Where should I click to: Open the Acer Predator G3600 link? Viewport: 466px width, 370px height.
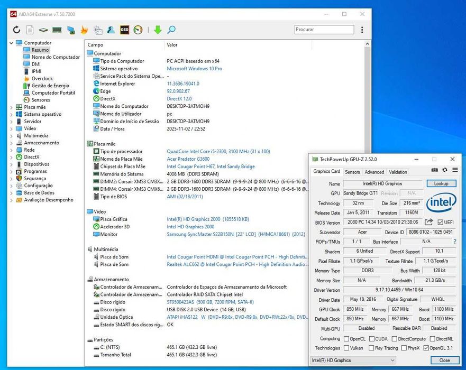click(x=188, y=159)
